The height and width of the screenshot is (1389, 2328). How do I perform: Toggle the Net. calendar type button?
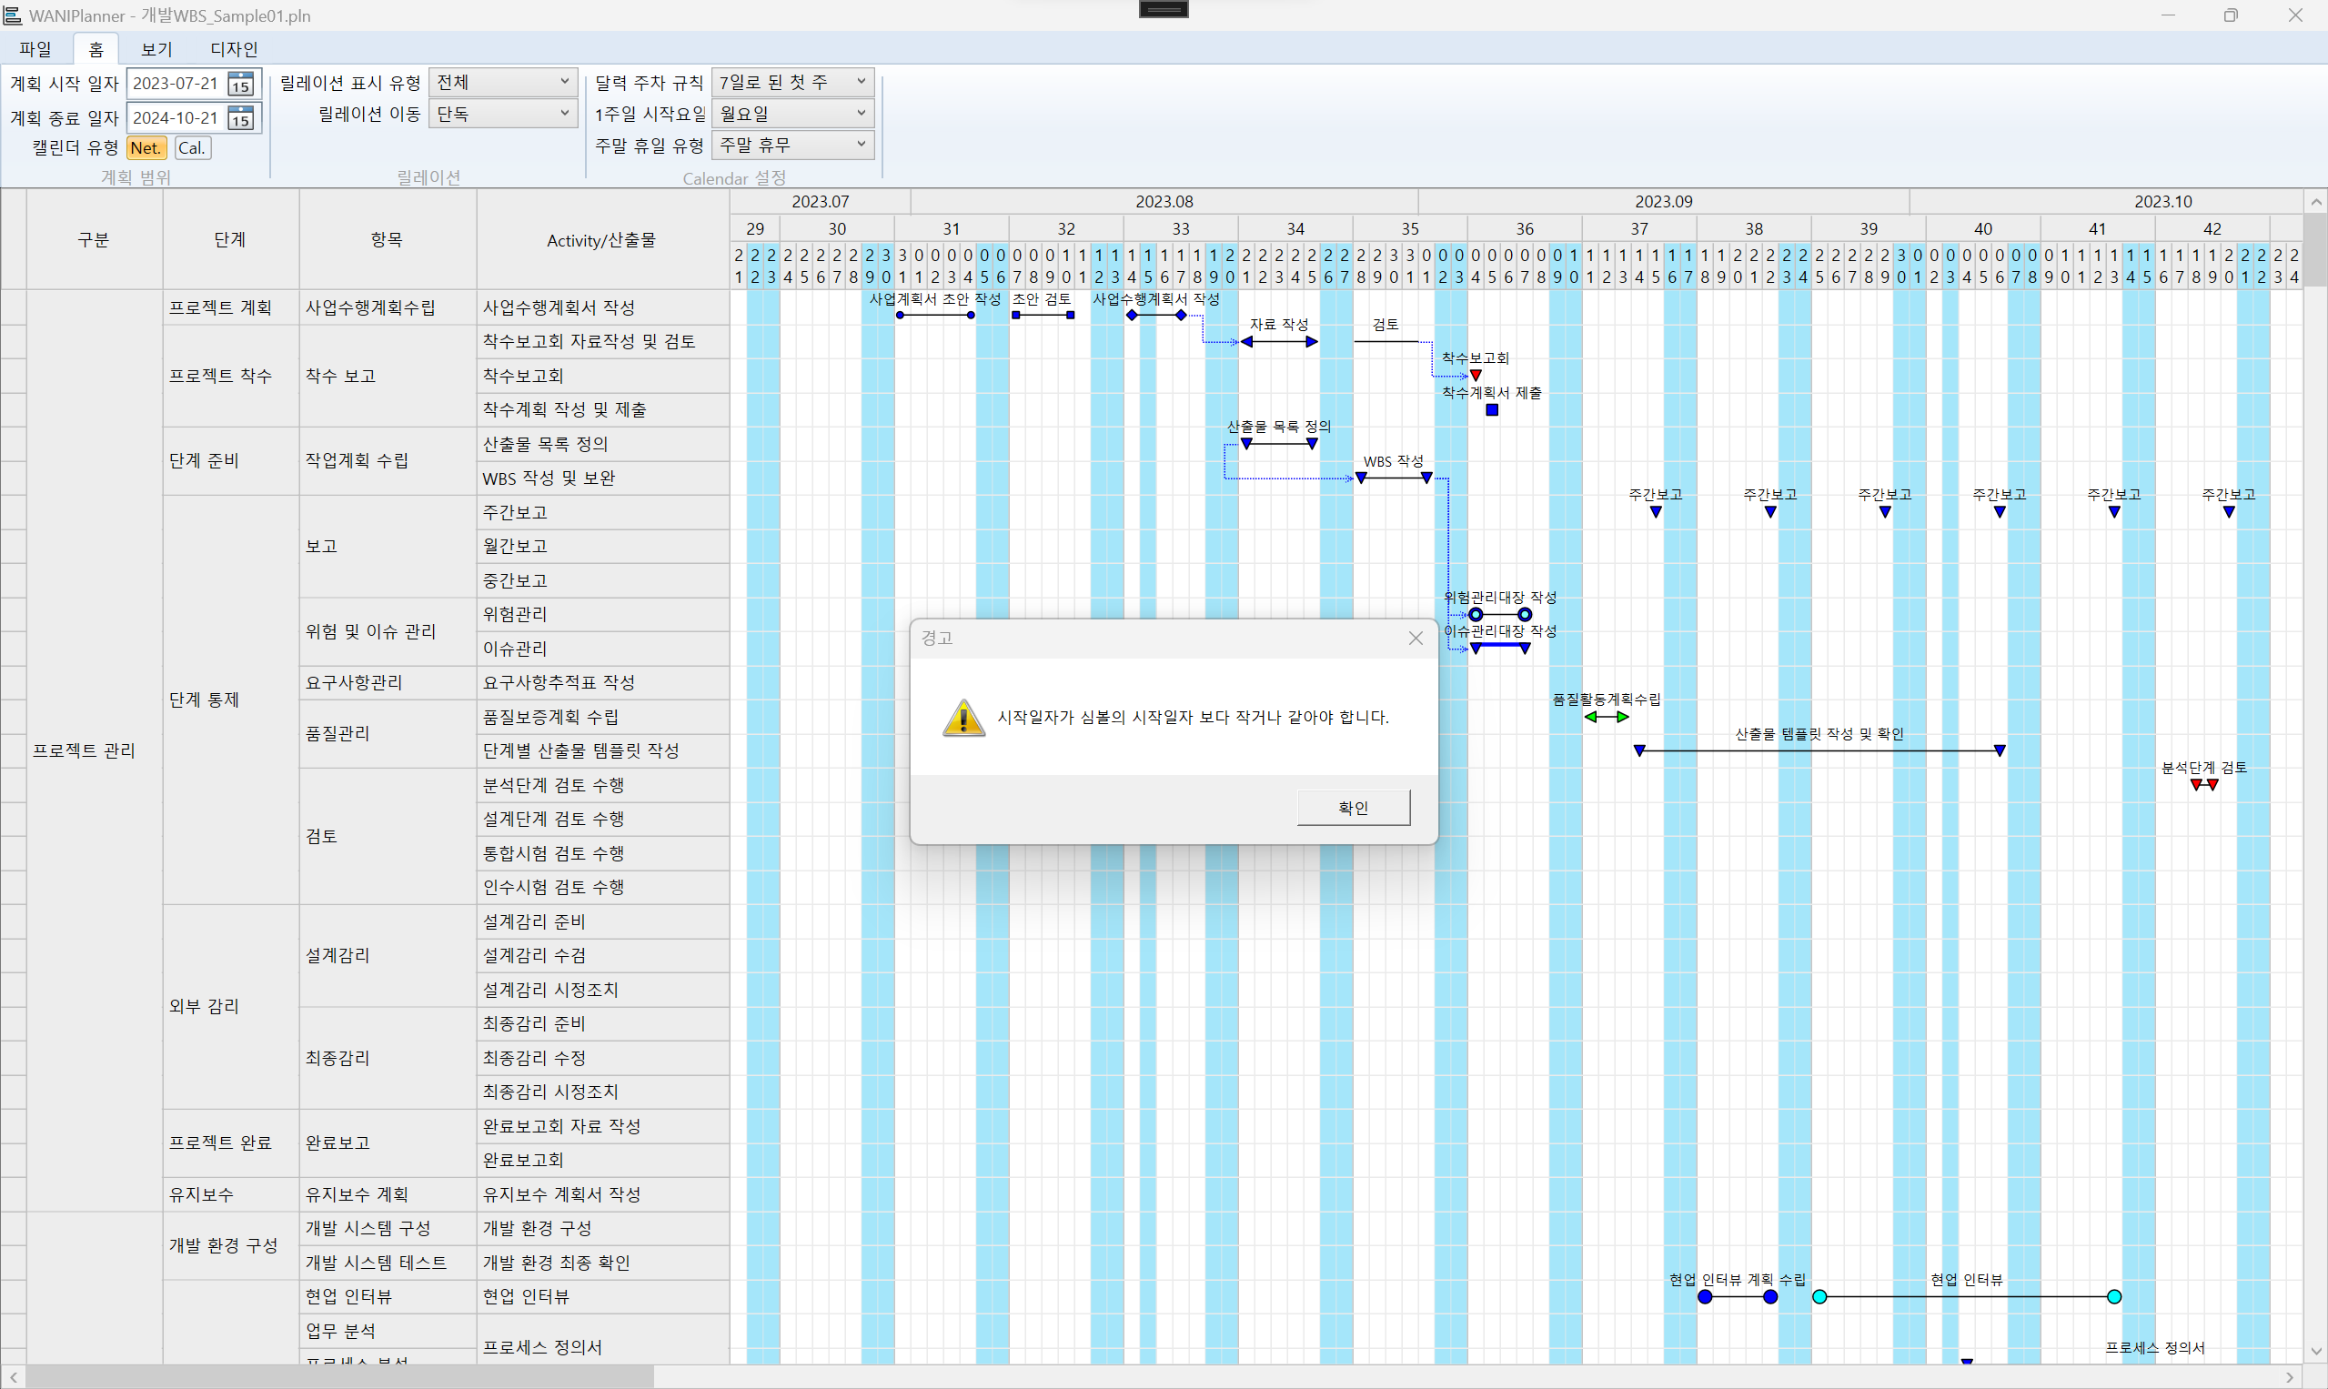click(146, 148)
